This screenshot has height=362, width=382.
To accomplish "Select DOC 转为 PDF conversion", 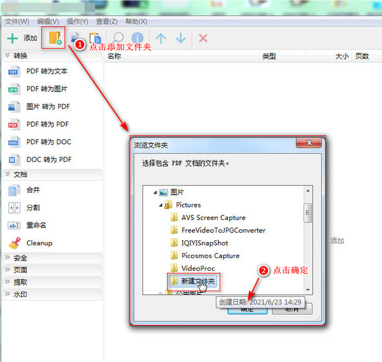I will [x=39, y=159].
